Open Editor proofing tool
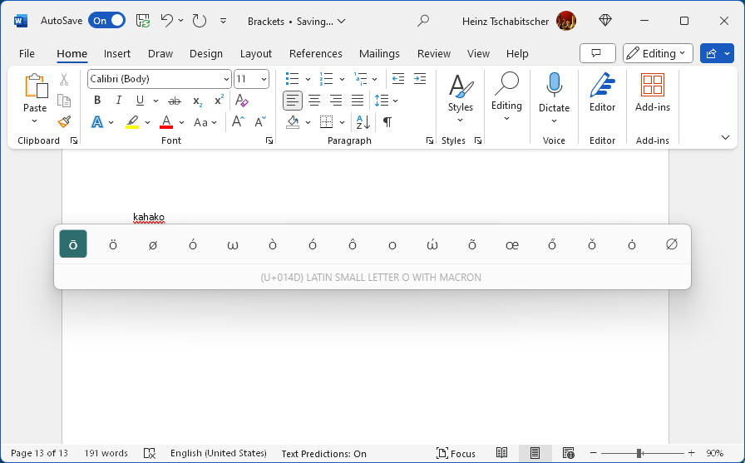 (602, 93)
